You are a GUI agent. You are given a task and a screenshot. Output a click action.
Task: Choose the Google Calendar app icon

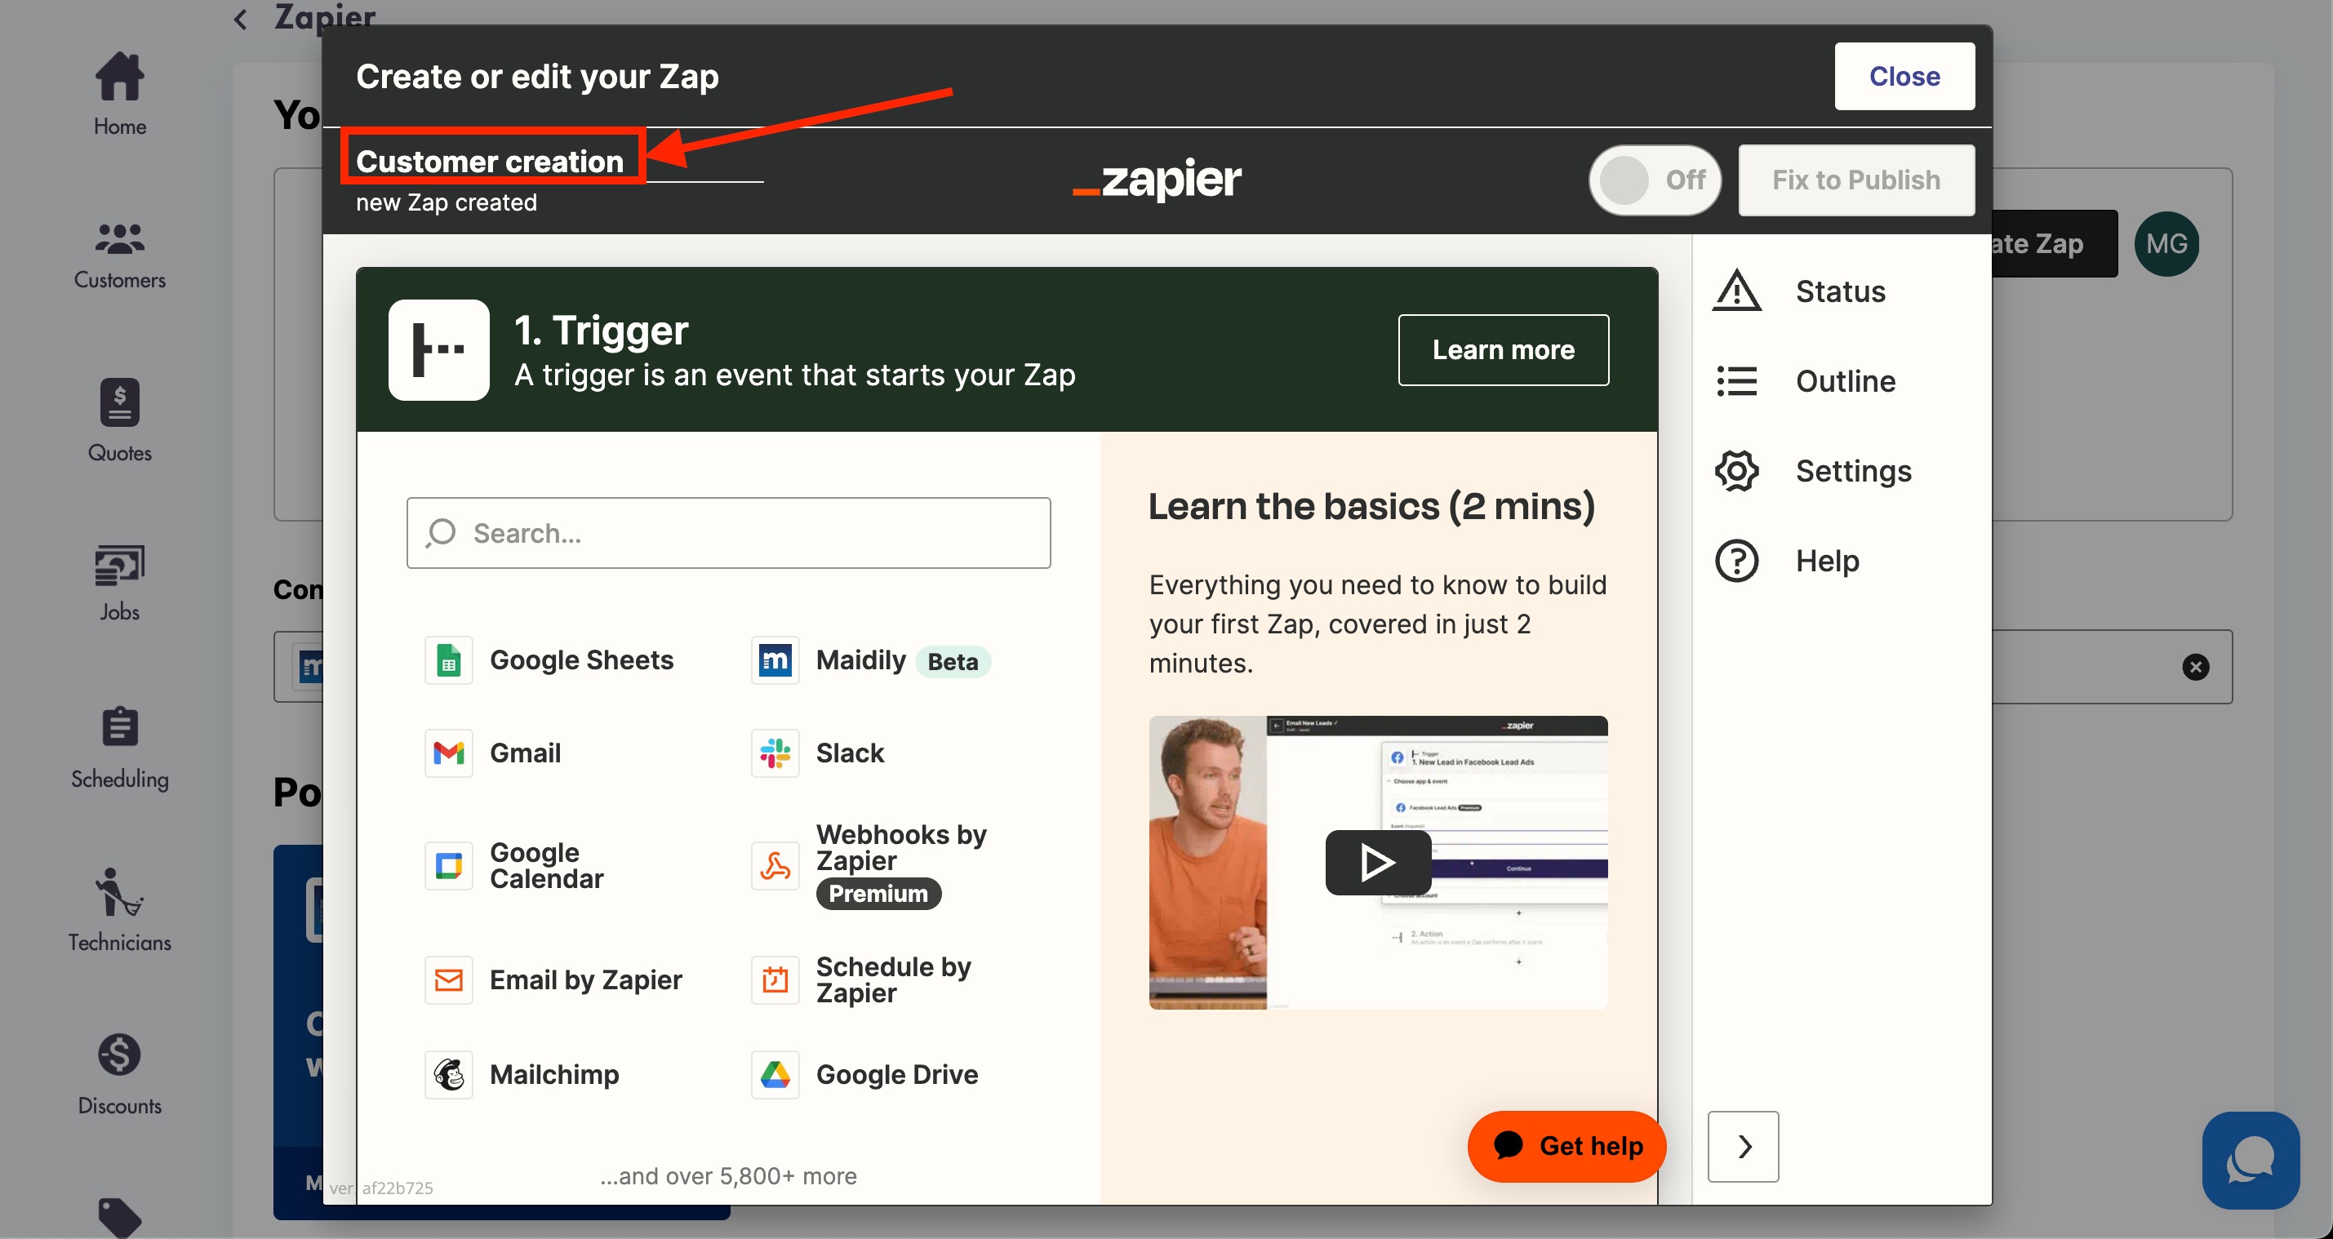(x=448, y=865)
